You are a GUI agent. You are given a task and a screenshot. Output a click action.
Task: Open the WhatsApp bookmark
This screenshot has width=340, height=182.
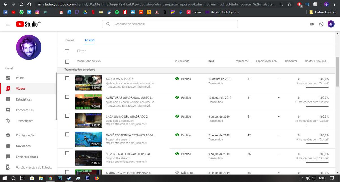tap(22, 12)
